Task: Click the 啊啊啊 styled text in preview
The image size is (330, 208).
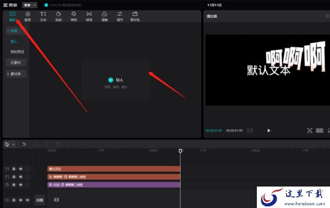Action: tap(296, 56)
